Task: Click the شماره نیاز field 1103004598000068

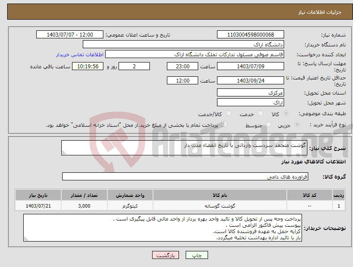Action: (x=251, y=35)
